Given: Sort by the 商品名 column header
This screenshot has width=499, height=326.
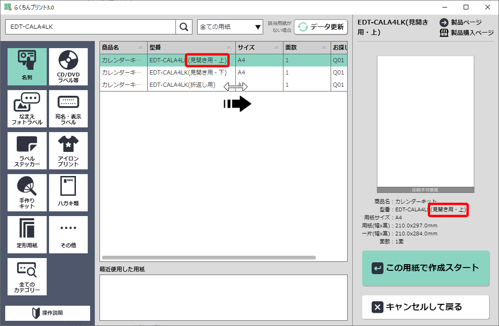Looking at the screenshot, I should 123,48.
